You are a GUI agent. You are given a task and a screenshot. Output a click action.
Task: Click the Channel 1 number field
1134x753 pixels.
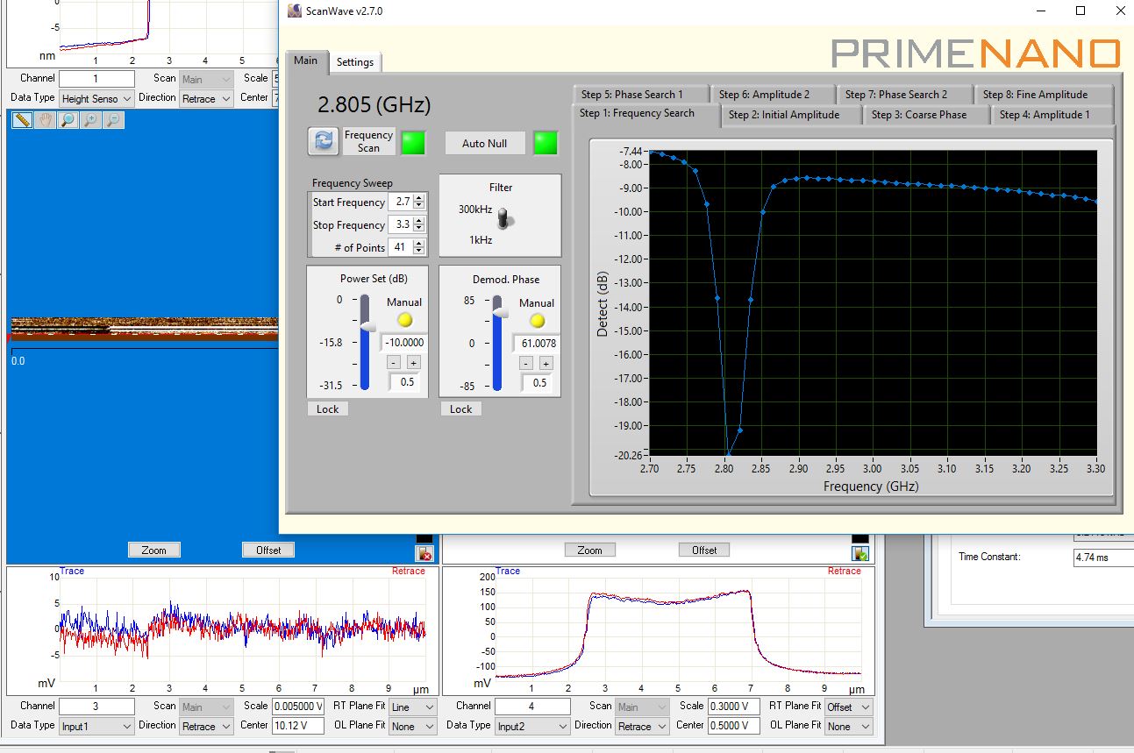pos(96,79)
